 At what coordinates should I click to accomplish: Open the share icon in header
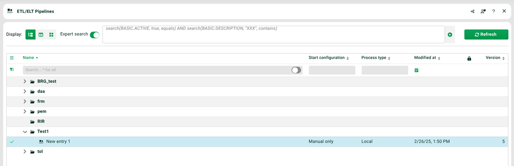click(x=472, y=11)
